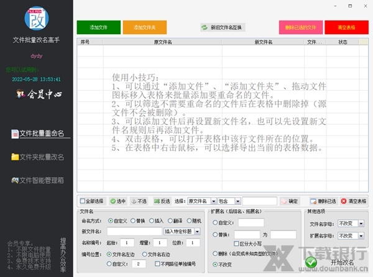Click the custom position number field
The height and width of the screenshot is (277, 373).
139,264
